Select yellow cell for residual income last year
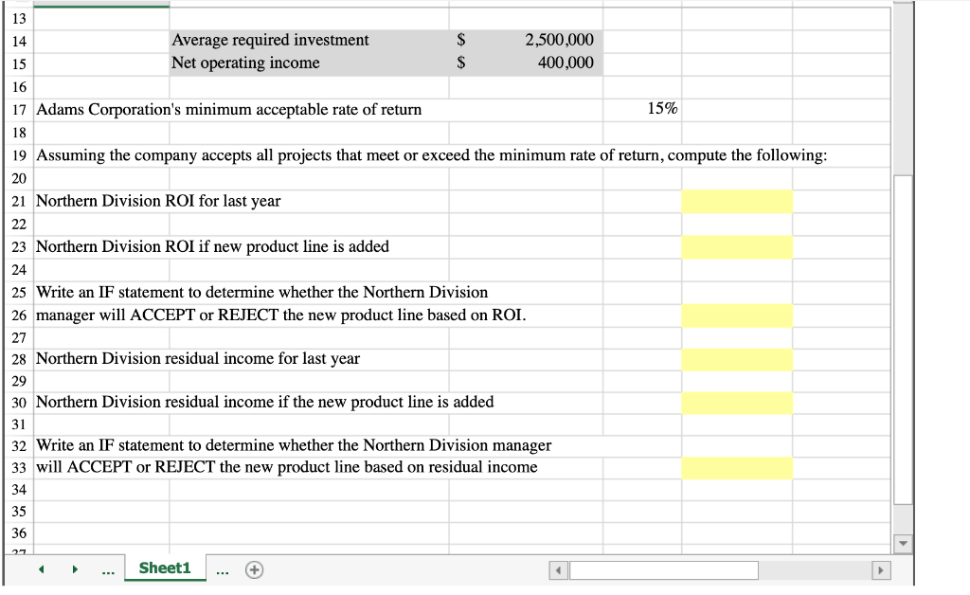Image resolution: width=970 pixels, height=595 pixels. tap(739, 359)
